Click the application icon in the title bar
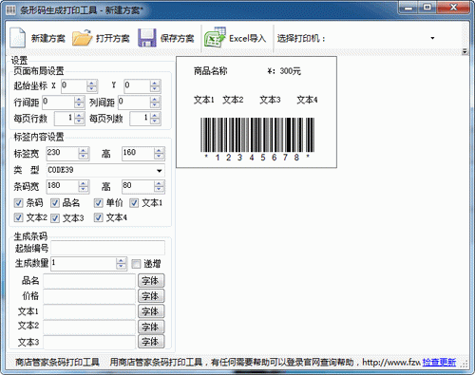Image resolution: width=475 pixels, height=375 pixels. (x=10, y=10)
